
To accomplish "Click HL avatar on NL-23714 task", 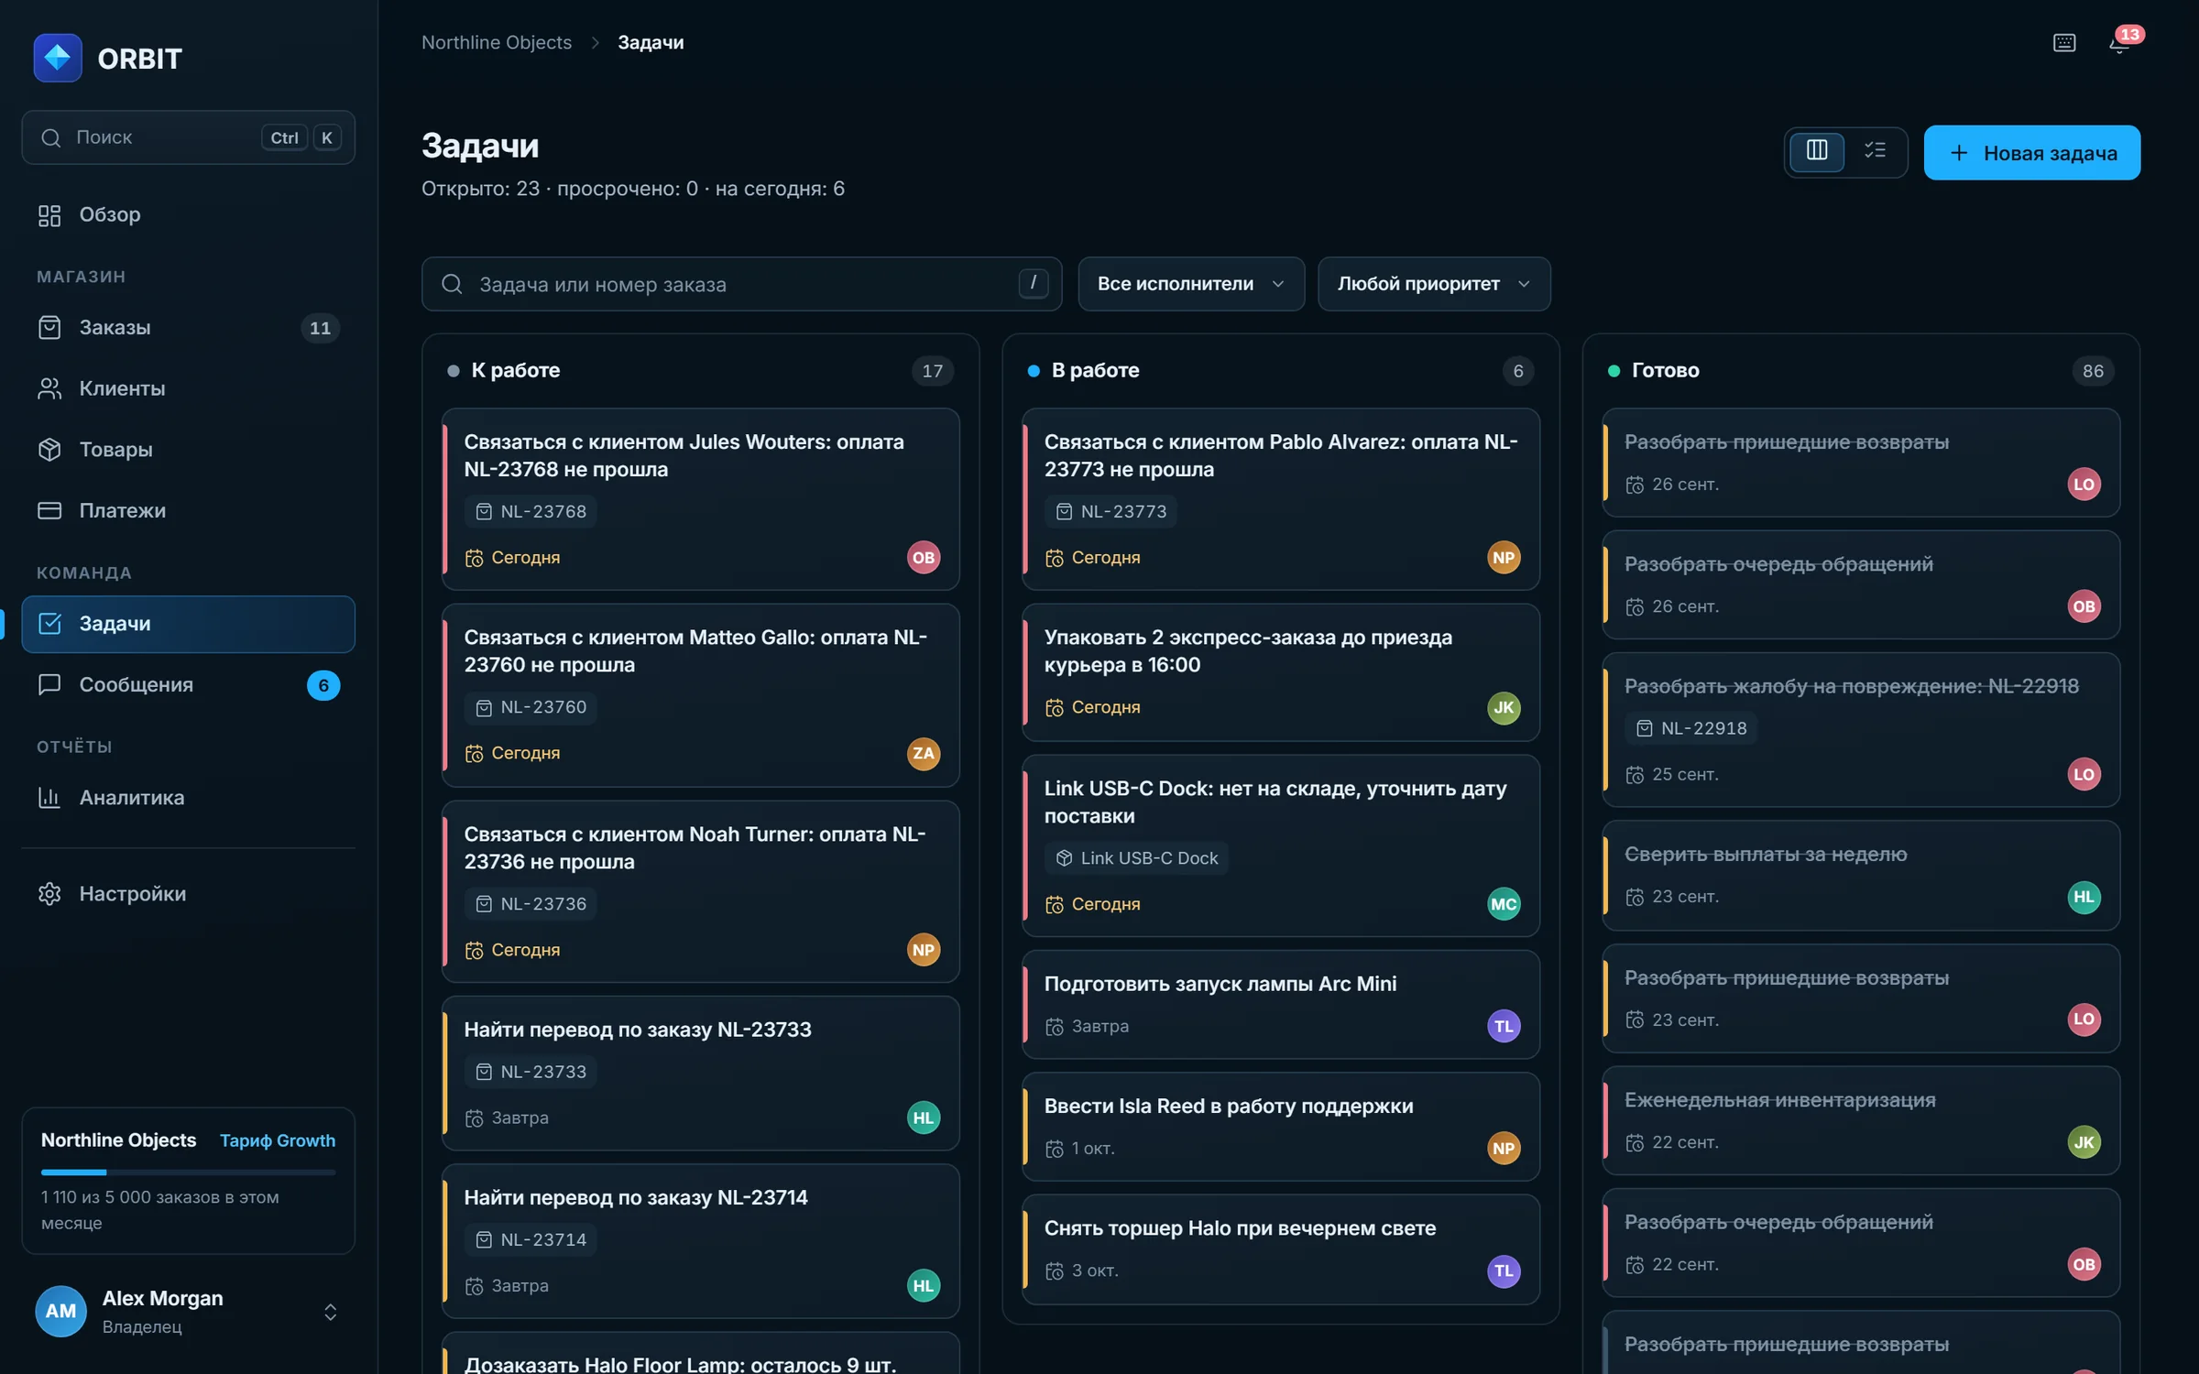I will pos(923,1285).
